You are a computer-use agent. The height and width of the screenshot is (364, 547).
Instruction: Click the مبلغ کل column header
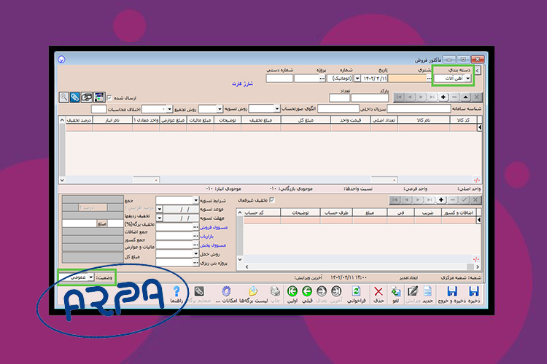(306, 120)
